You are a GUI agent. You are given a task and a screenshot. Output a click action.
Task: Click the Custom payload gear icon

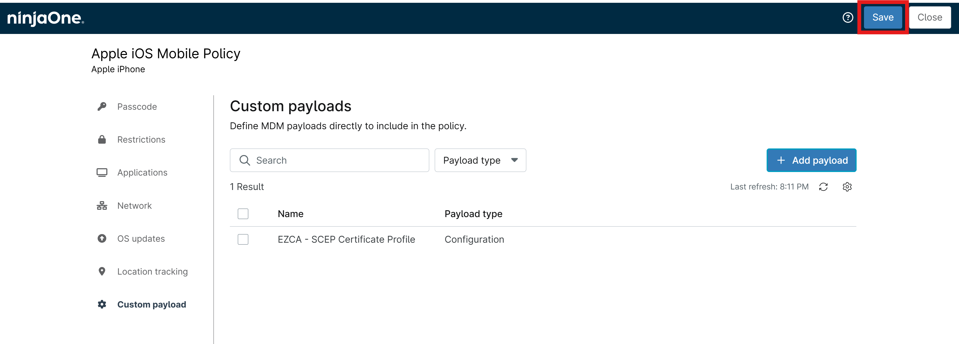coord(102,304)
